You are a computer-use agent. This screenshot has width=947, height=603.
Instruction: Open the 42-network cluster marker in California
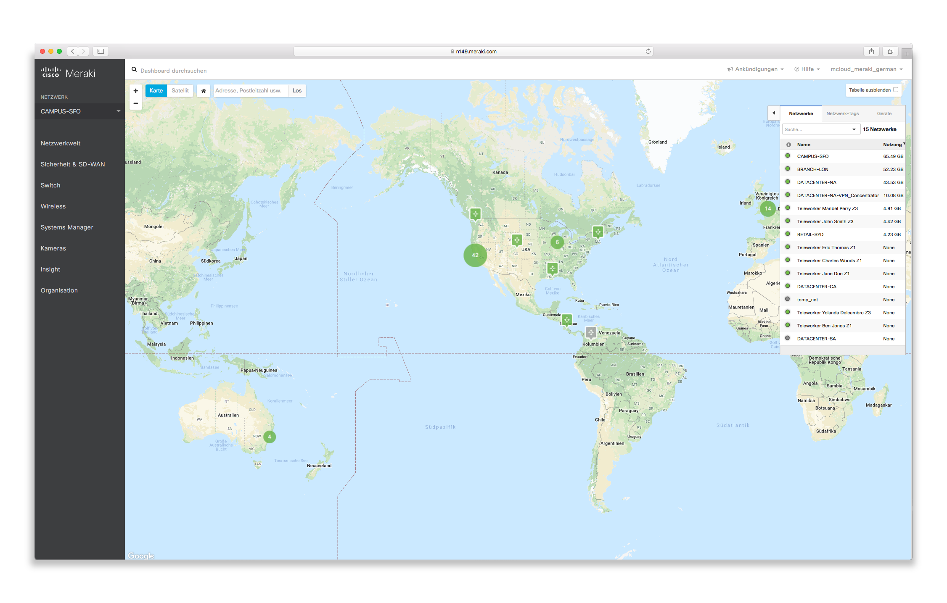click(x=475, y=255)
